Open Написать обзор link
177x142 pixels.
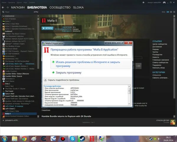(x=158, y=68)
